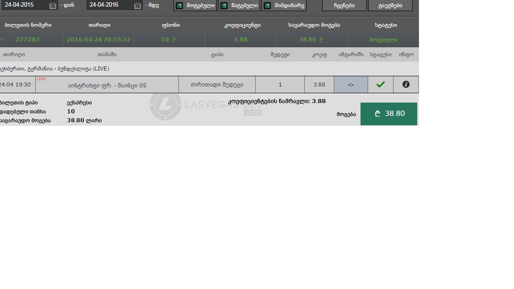Click the სტატუსი header in dark bar

point(386,25)
